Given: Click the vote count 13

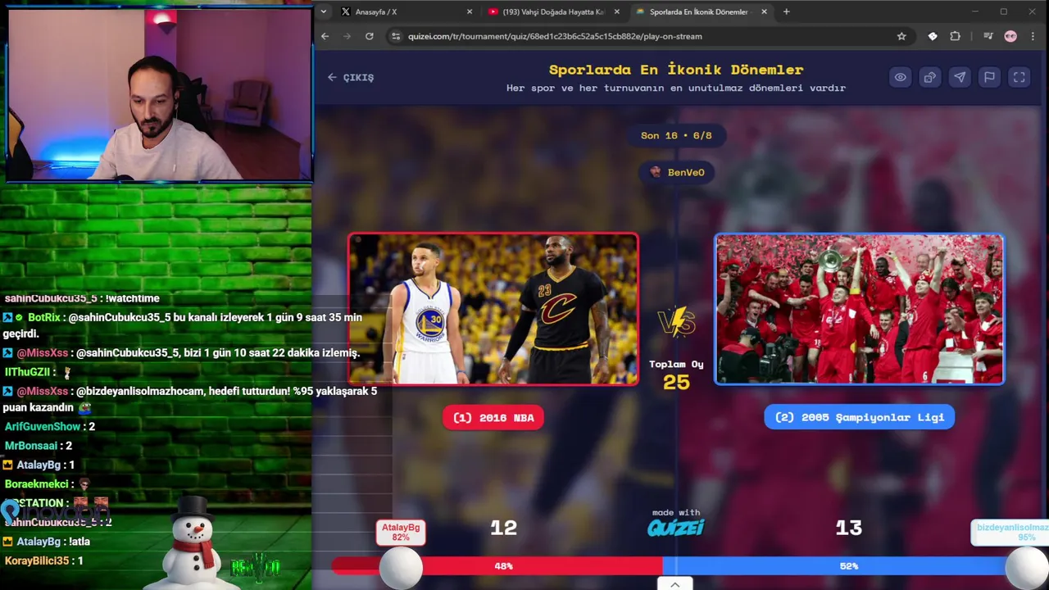Looking at the screenshot, I should [849, 529].
